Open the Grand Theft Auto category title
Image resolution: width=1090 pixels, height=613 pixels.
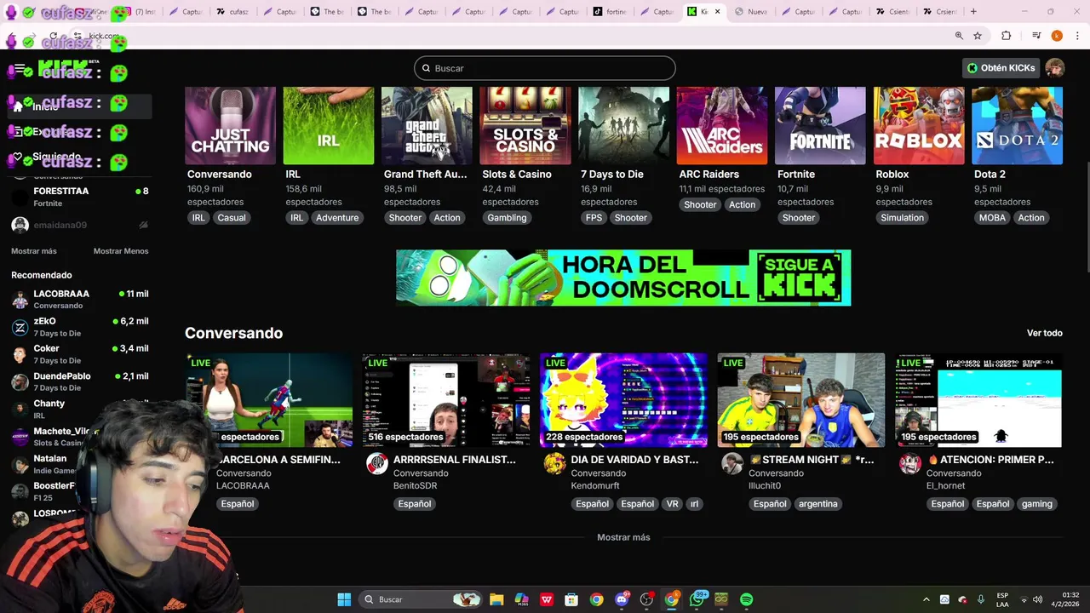click(x=426, y=174)
